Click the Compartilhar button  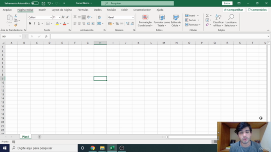(x=233, y=10)
